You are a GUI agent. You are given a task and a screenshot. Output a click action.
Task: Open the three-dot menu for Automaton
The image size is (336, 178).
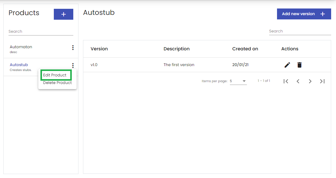(73, 48)
